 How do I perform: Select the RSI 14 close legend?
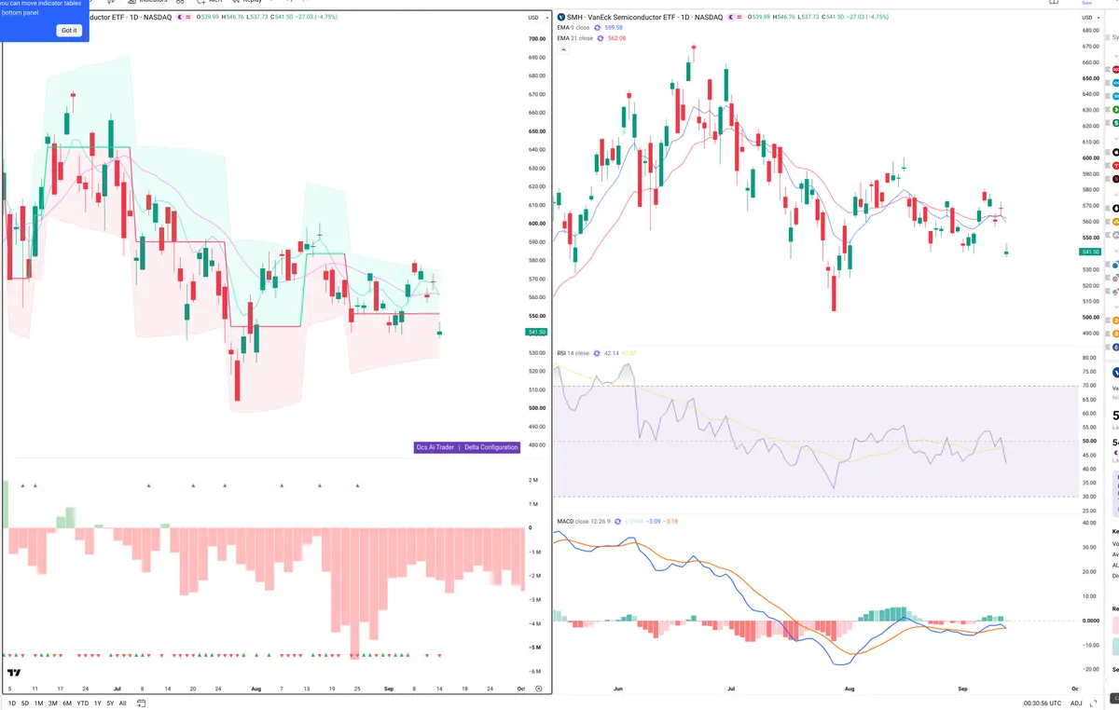coord(573,354)
